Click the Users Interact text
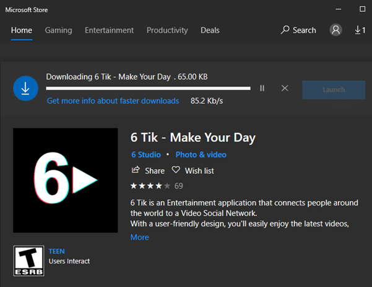Screen dimensions: 372x287 [69, 261]
